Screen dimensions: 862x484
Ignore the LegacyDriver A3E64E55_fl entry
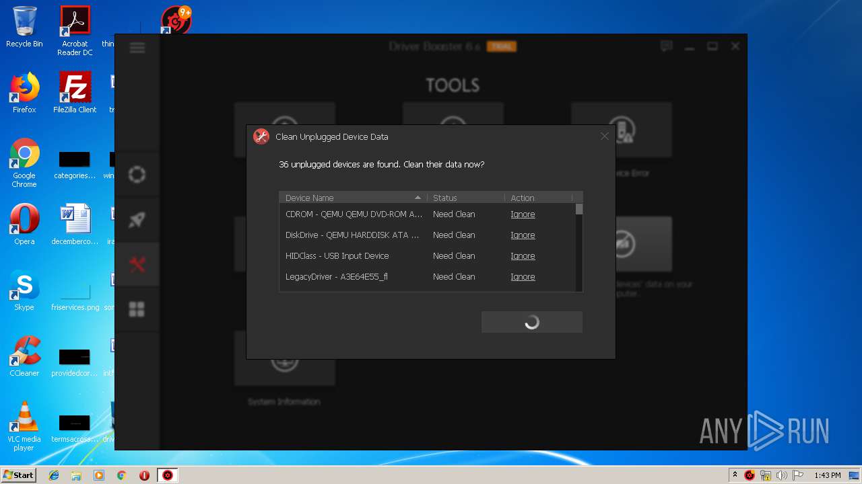pos(523,277)
